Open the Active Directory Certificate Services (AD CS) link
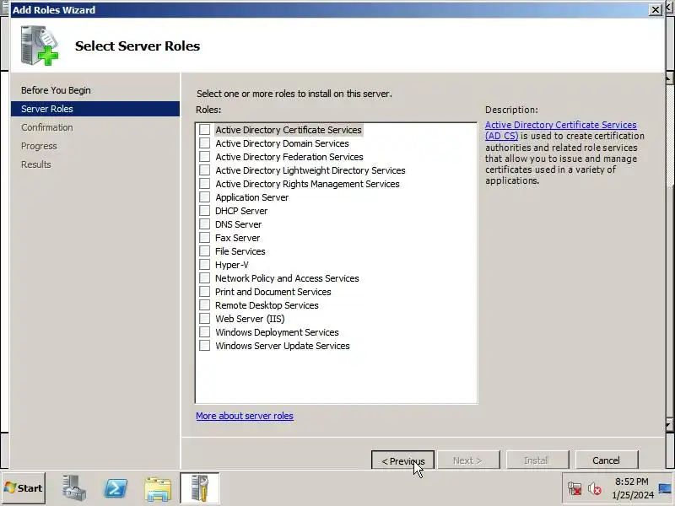 560,130
